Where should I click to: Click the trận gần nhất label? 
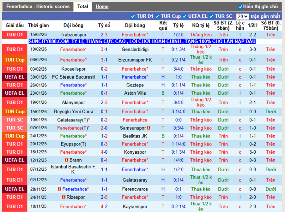pos(265,16)
